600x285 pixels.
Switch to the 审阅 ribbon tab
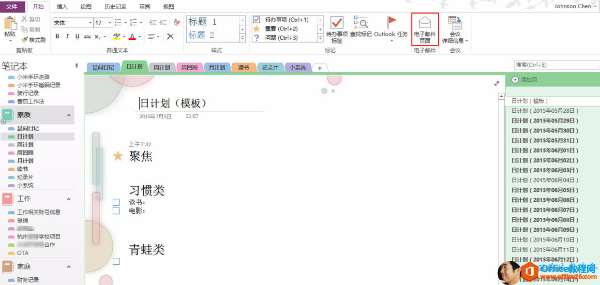click(x=144, y=6)
